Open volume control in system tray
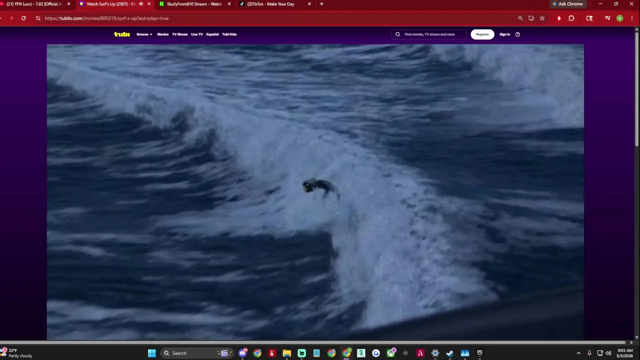This screenshot has width=640, height=360. coord(608,353)
